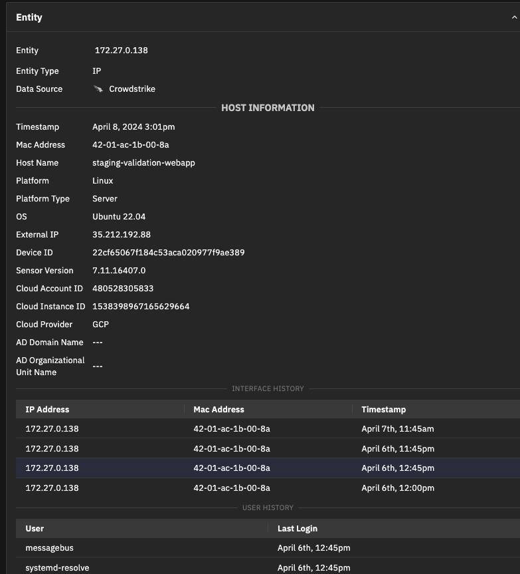Click the Cloud Account ID 480528305833
The height and width of the screenshot is (574, 520).
123,289
